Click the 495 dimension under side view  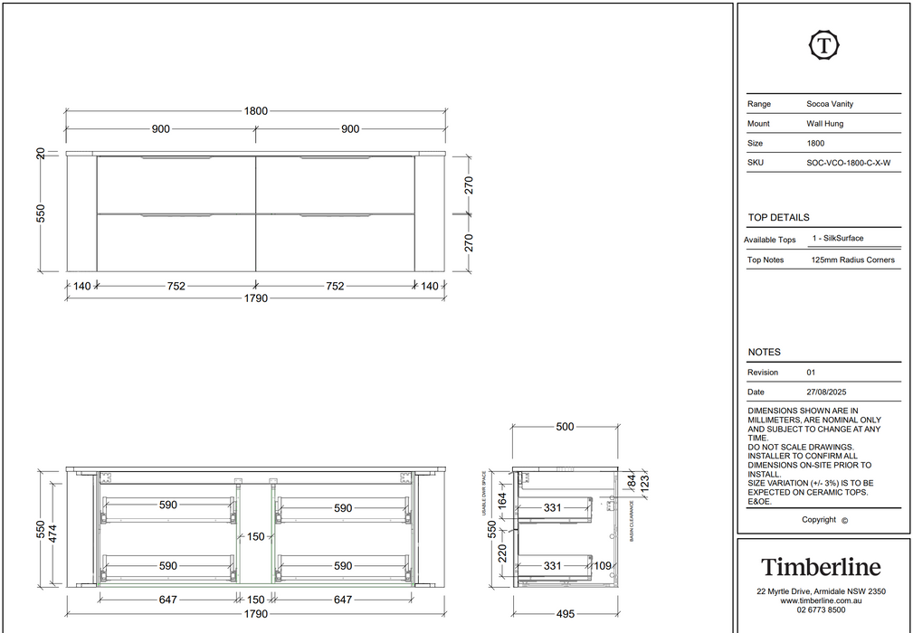[x=566, y=614]
